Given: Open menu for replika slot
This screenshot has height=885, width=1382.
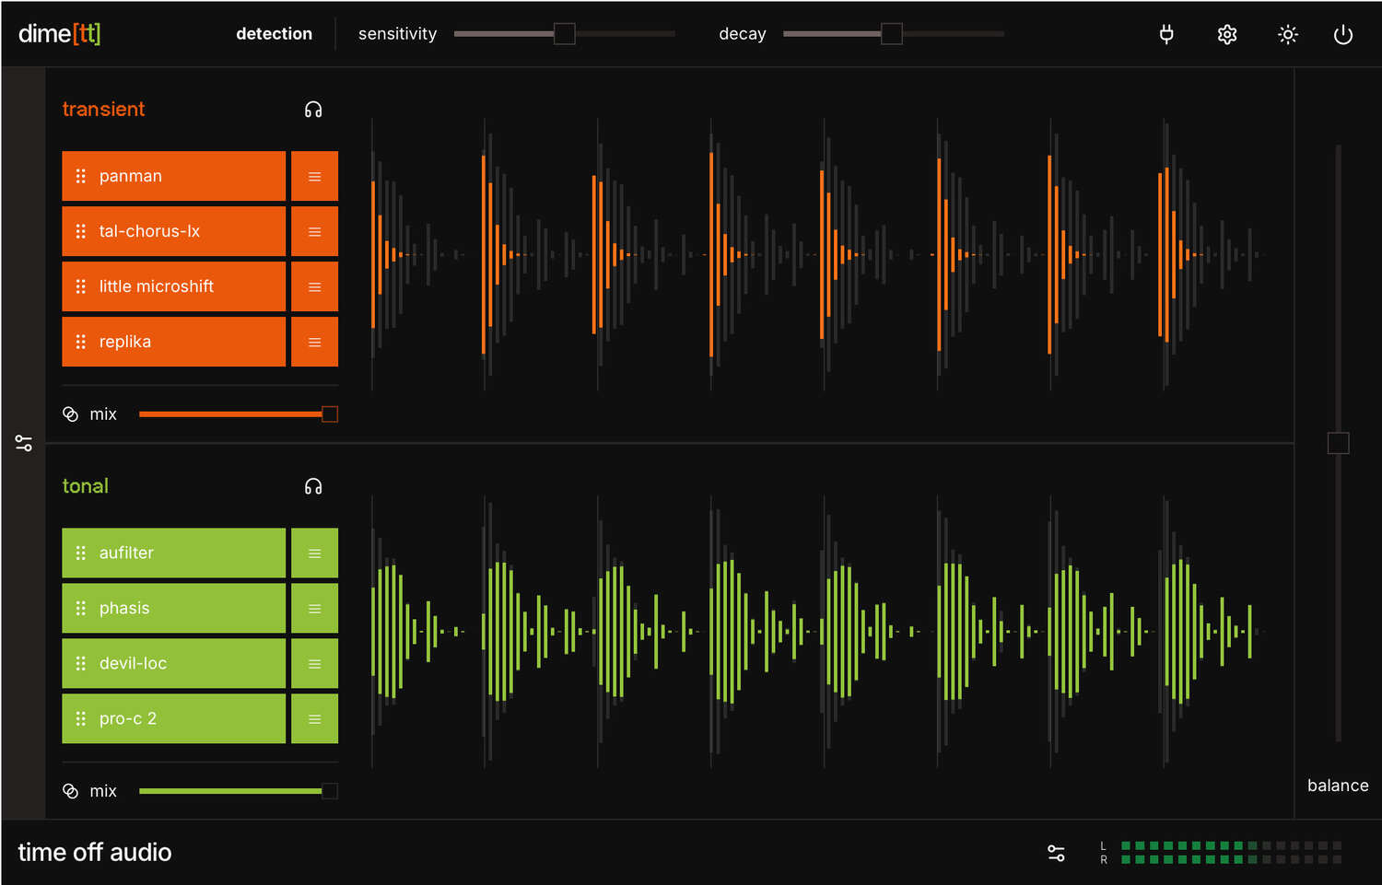Looking at the screenshot, I should 314,342.
